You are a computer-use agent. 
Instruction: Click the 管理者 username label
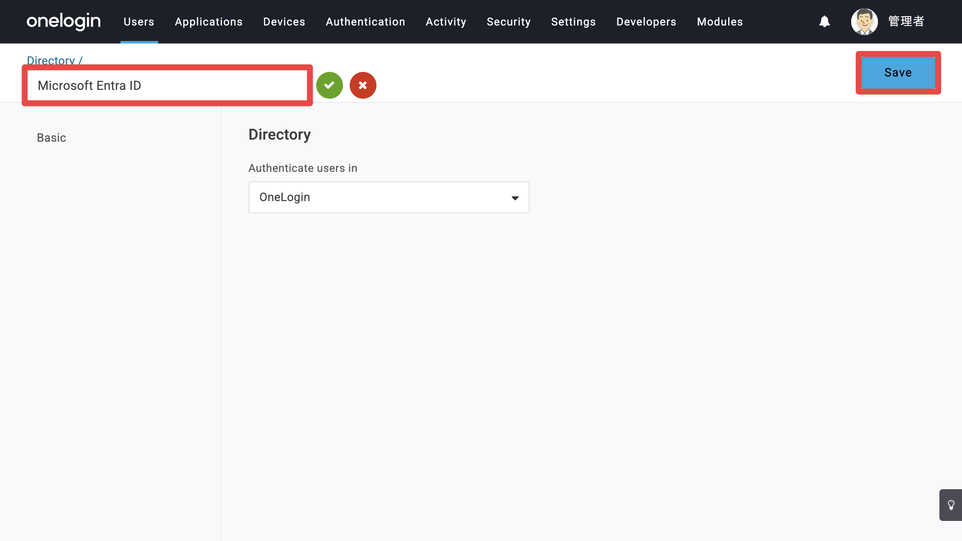906,21
